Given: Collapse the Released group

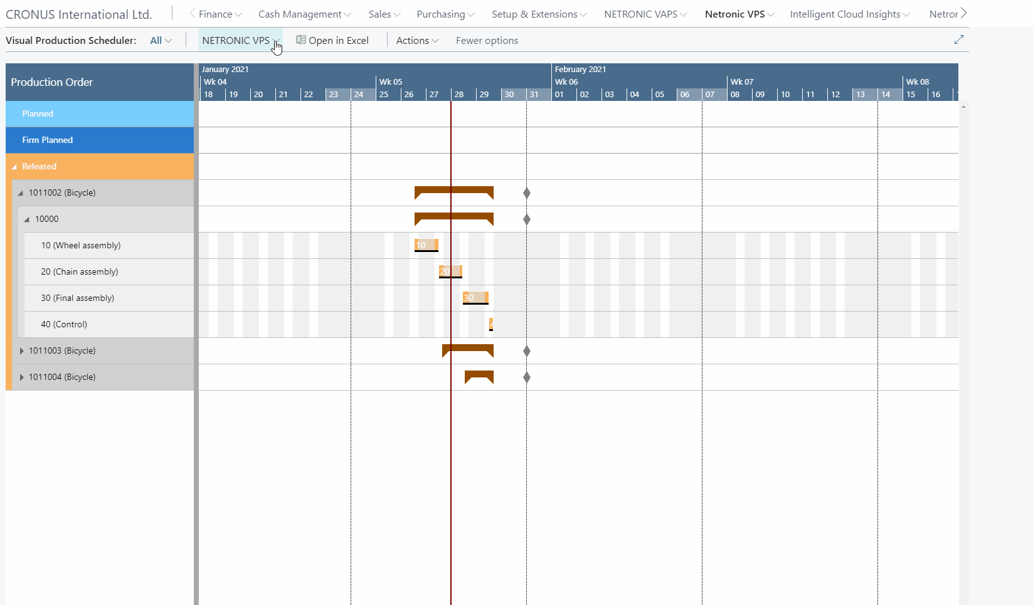Looking at the screenshot, I should click(14, 166).
